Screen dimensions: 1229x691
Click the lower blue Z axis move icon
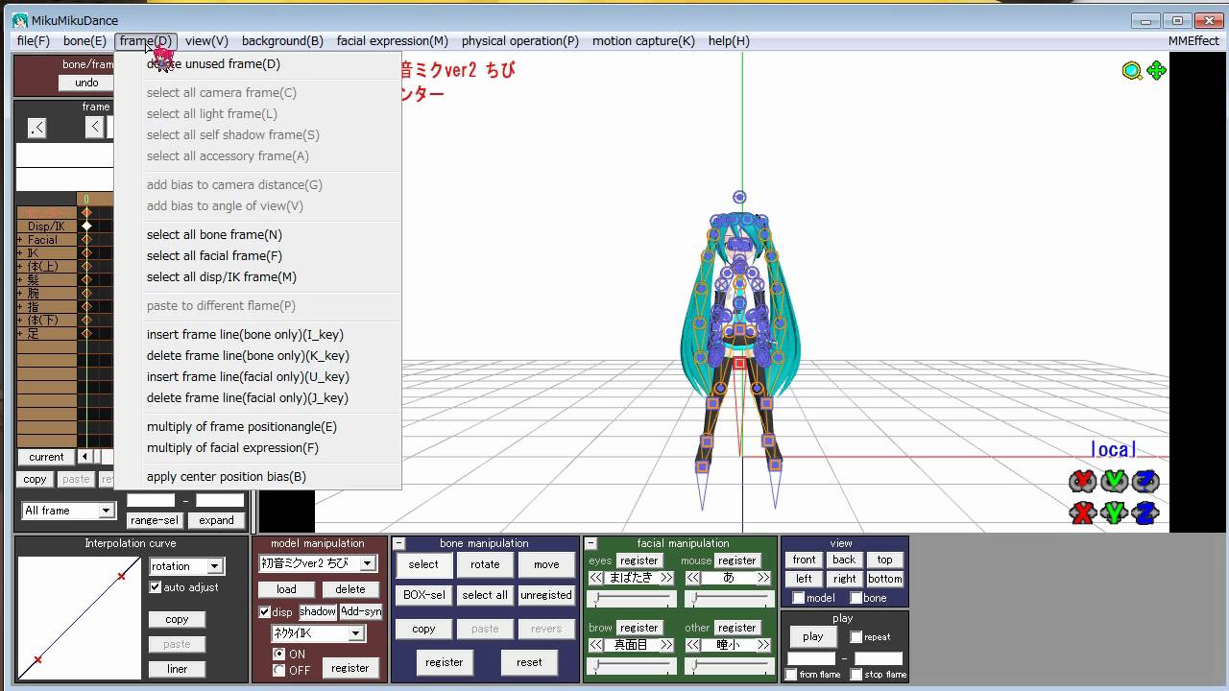click(x=1145, y=512)
